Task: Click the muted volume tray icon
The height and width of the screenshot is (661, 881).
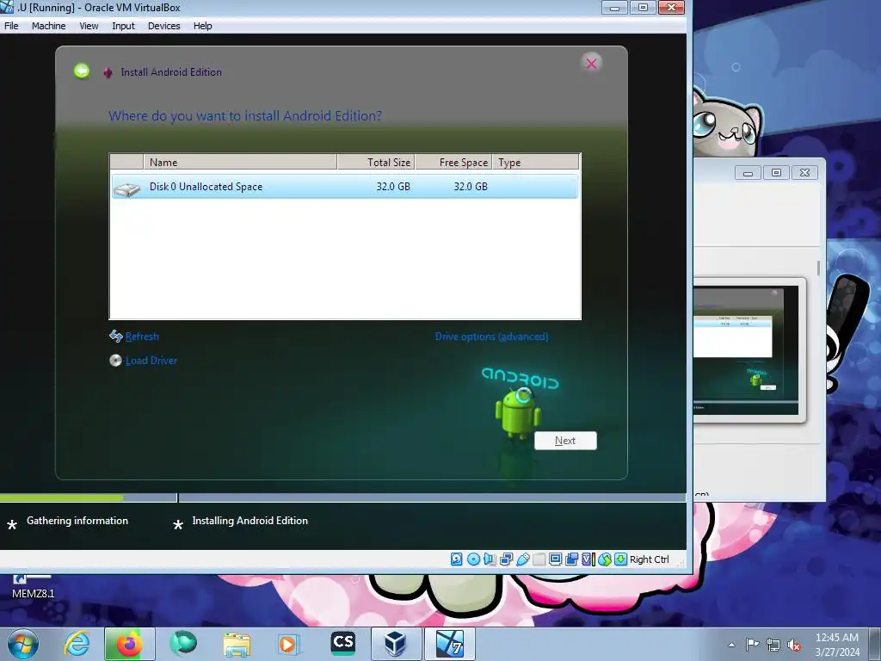Action: 794,646
